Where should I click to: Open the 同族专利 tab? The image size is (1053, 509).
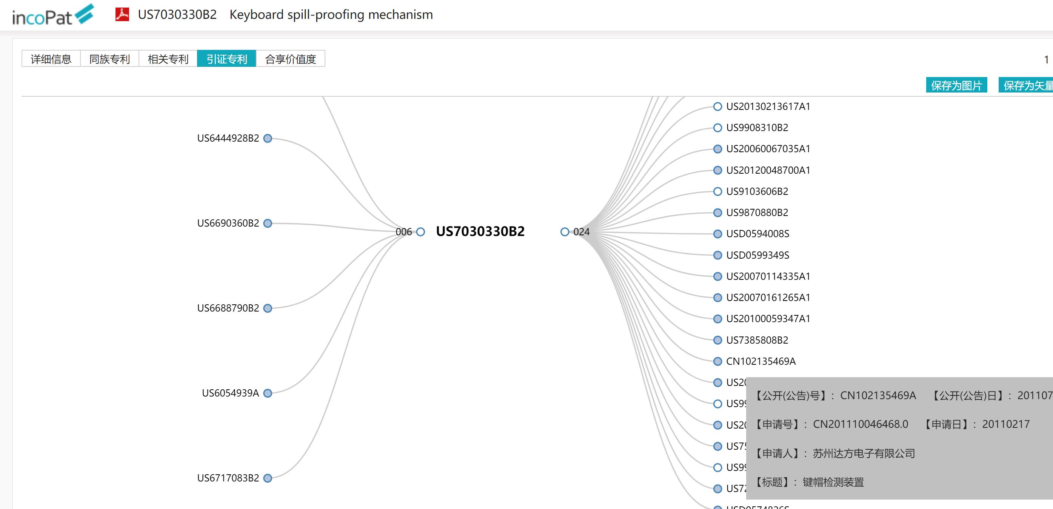pyautogui.click(x=109, y=59)
